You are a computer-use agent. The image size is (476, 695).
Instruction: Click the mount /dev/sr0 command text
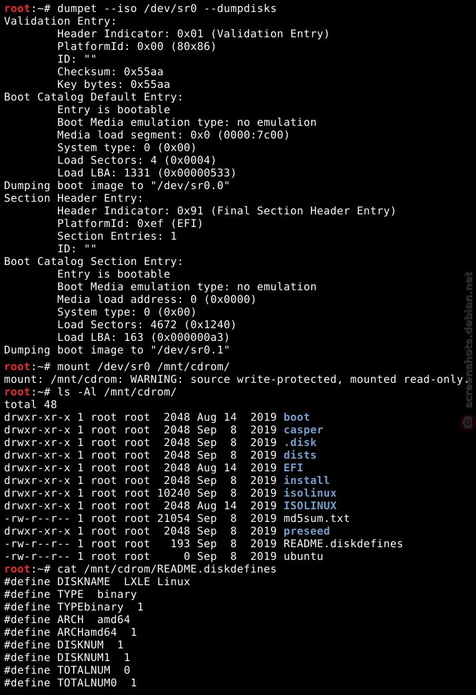143,367
